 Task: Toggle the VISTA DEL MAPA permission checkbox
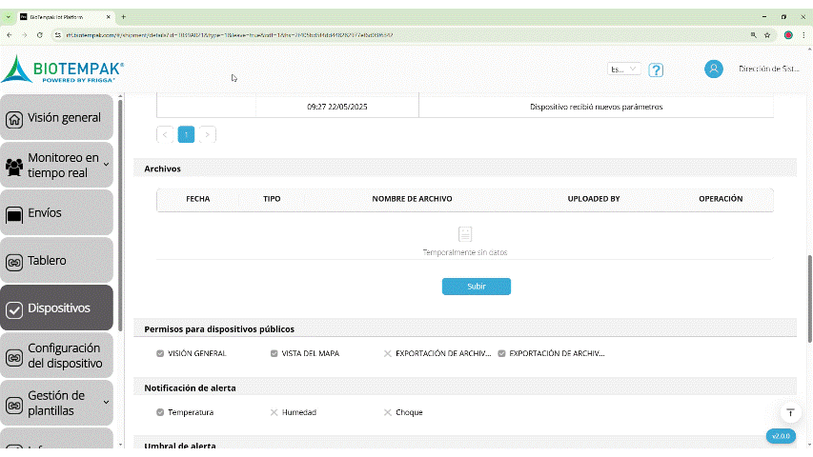click(274, 353)
